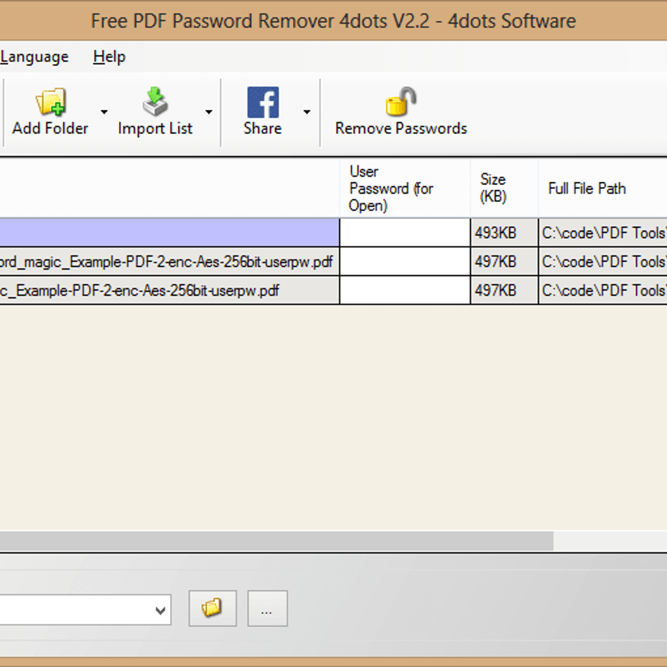Open the Language menu

point(34,57)
